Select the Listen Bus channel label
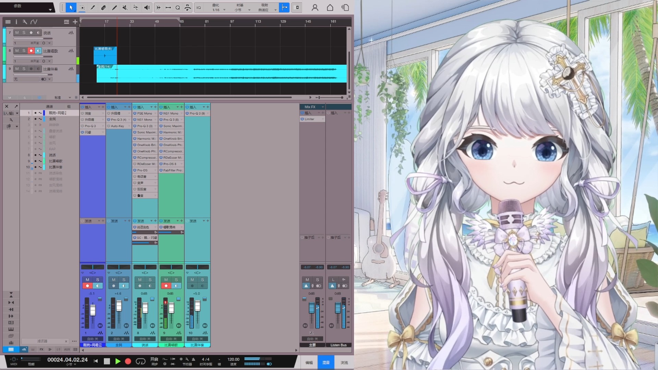The height and width of the screenshot is (370, 658). click(339, 345)
